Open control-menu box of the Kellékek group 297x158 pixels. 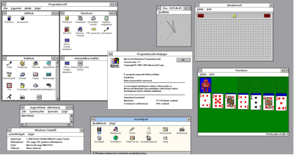[x=4, y=58]
